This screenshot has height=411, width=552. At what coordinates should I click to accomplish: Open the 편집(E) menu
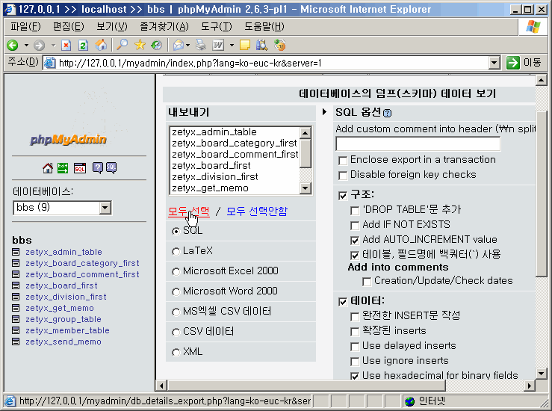point(68,27)
